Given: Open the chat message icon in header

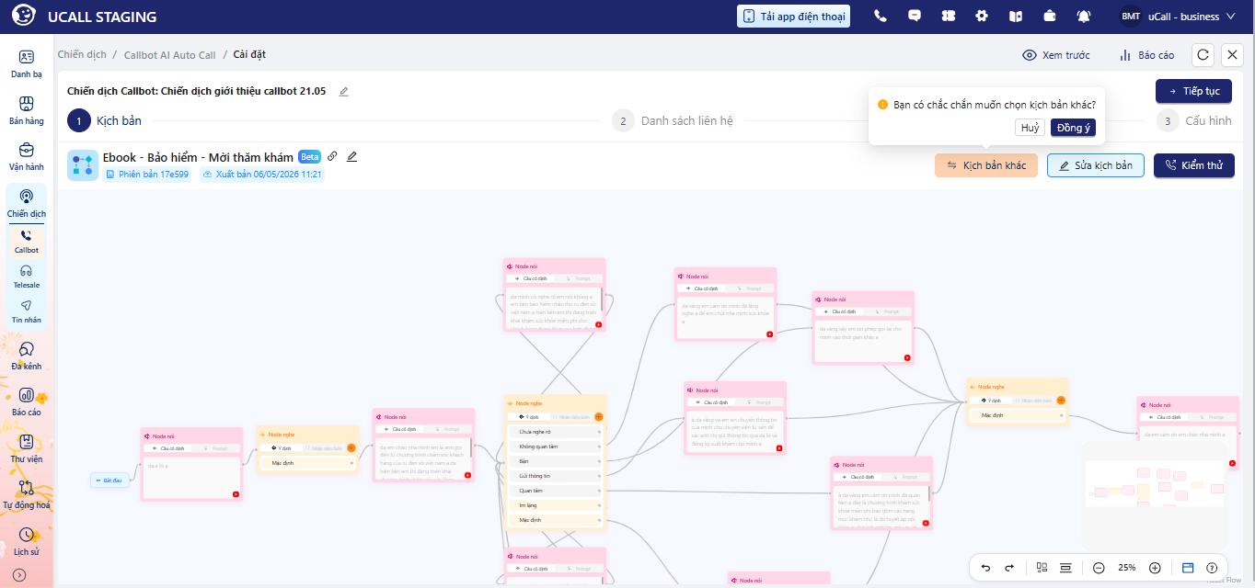Looking at the screenshot, I should [915, 16].
